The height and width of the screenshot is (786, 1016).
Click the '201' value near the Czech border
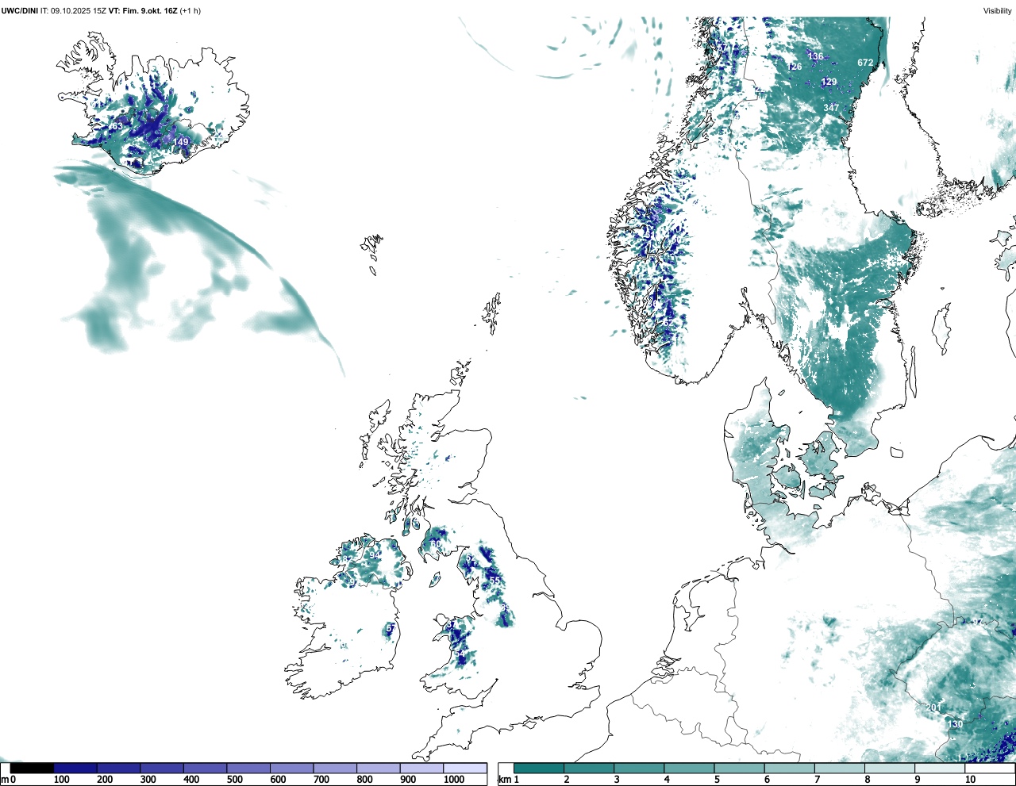pos(933,707)
